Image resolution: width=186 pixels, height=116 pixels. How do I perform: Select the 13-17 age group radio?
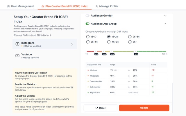88,37
